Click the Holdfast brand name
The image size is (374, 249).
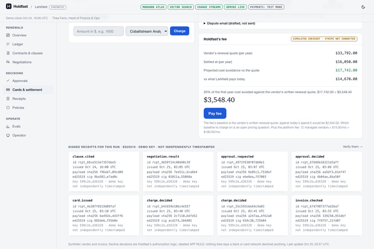(20, 6)
